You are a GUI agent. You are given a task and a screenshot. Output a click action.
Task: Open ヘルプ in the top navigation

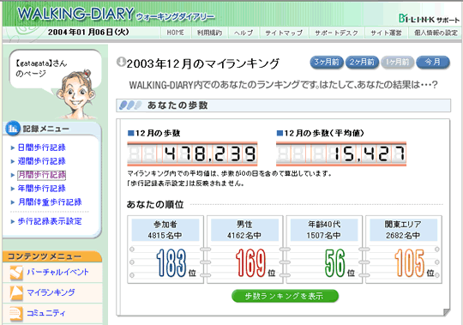(244, 33)
